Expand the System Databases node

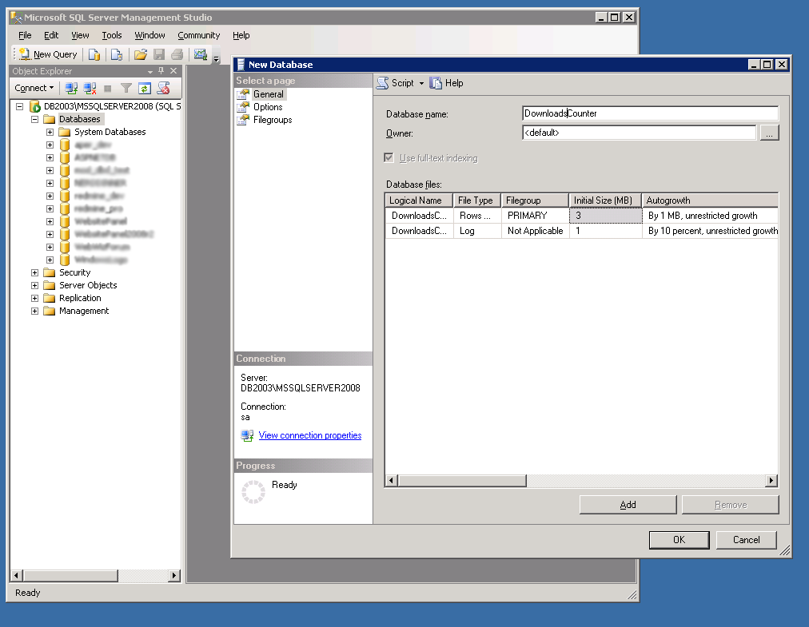pyautogui.click(x=50, y=132)
